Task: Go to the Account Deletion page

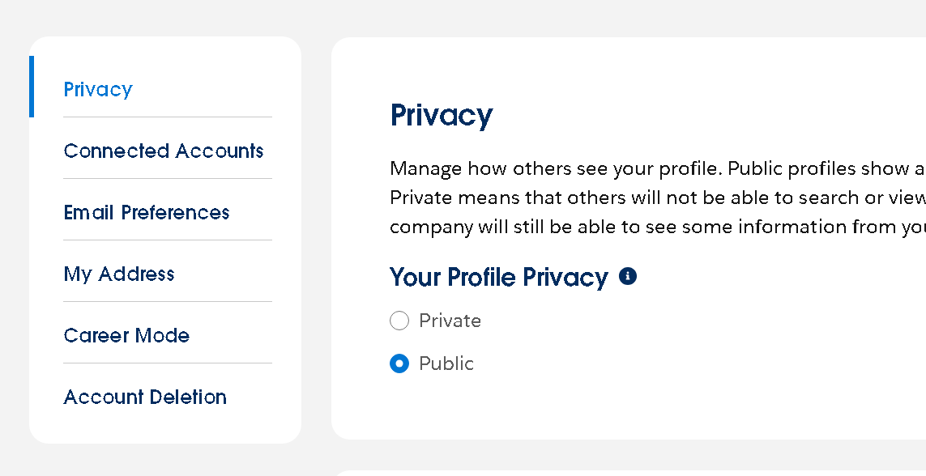Action: tap(145, 397)
